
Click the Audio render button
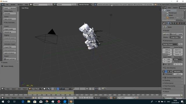[x=180, y=34]
